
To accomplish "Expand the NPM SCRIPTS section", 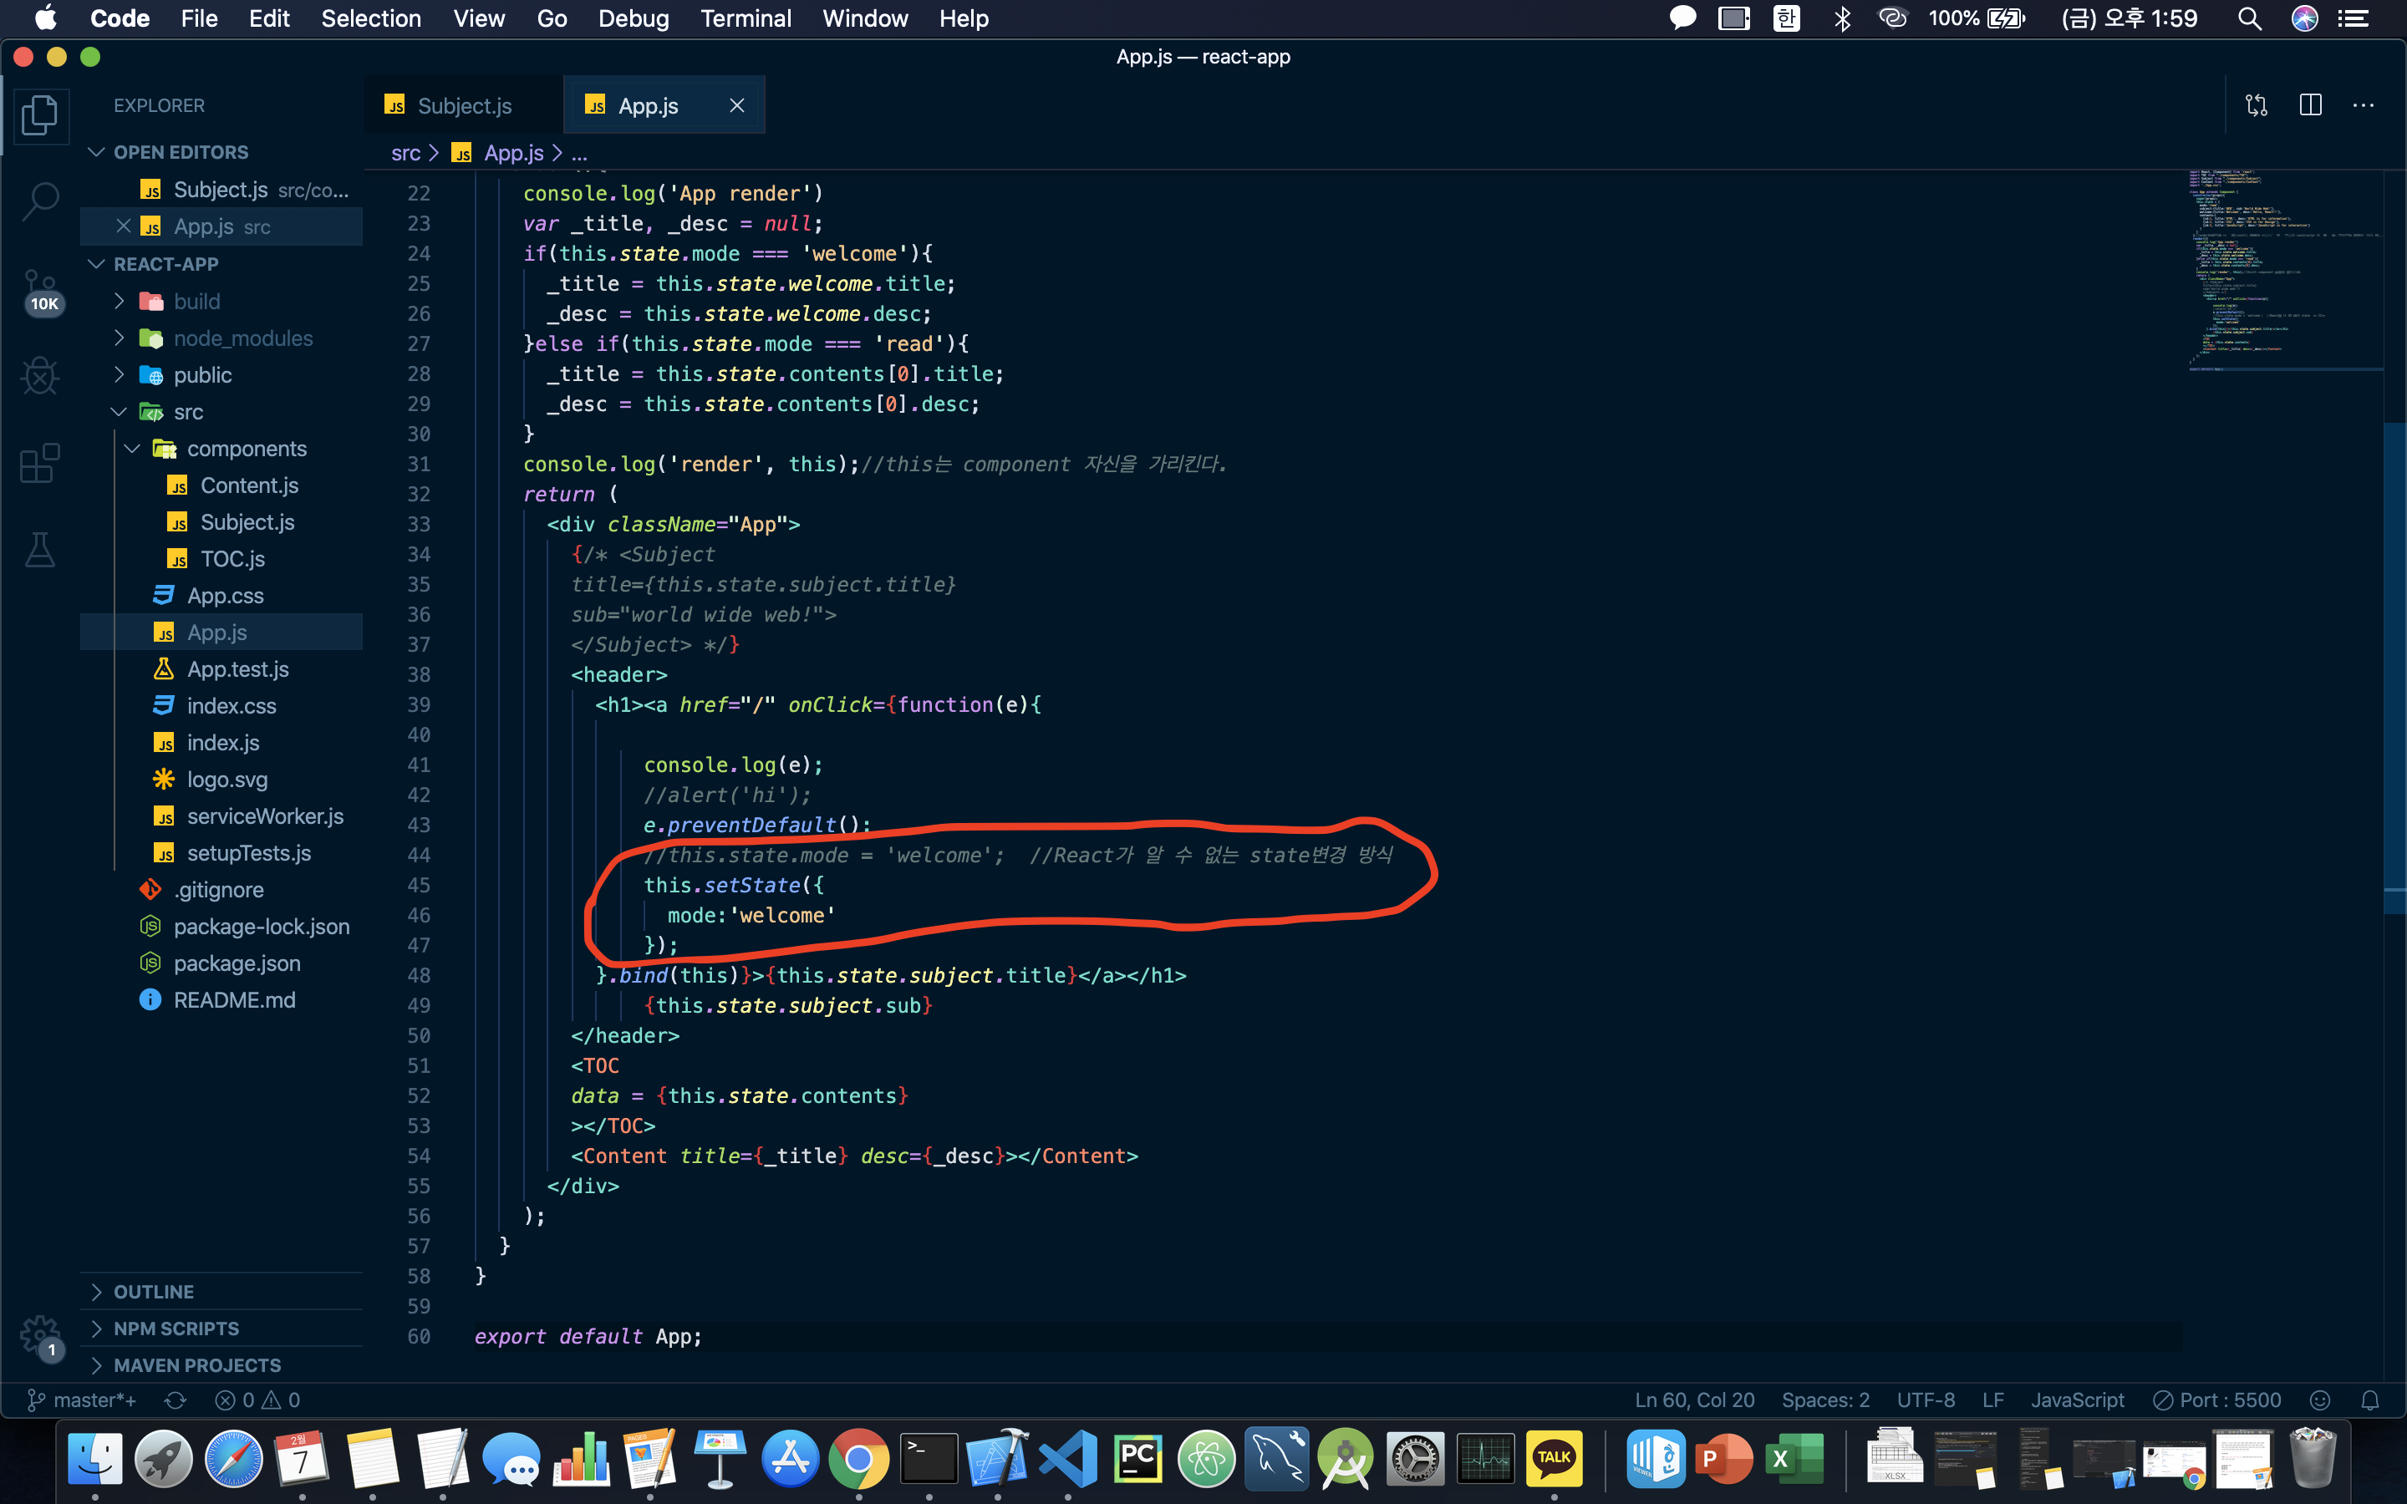I will 176,1328.
